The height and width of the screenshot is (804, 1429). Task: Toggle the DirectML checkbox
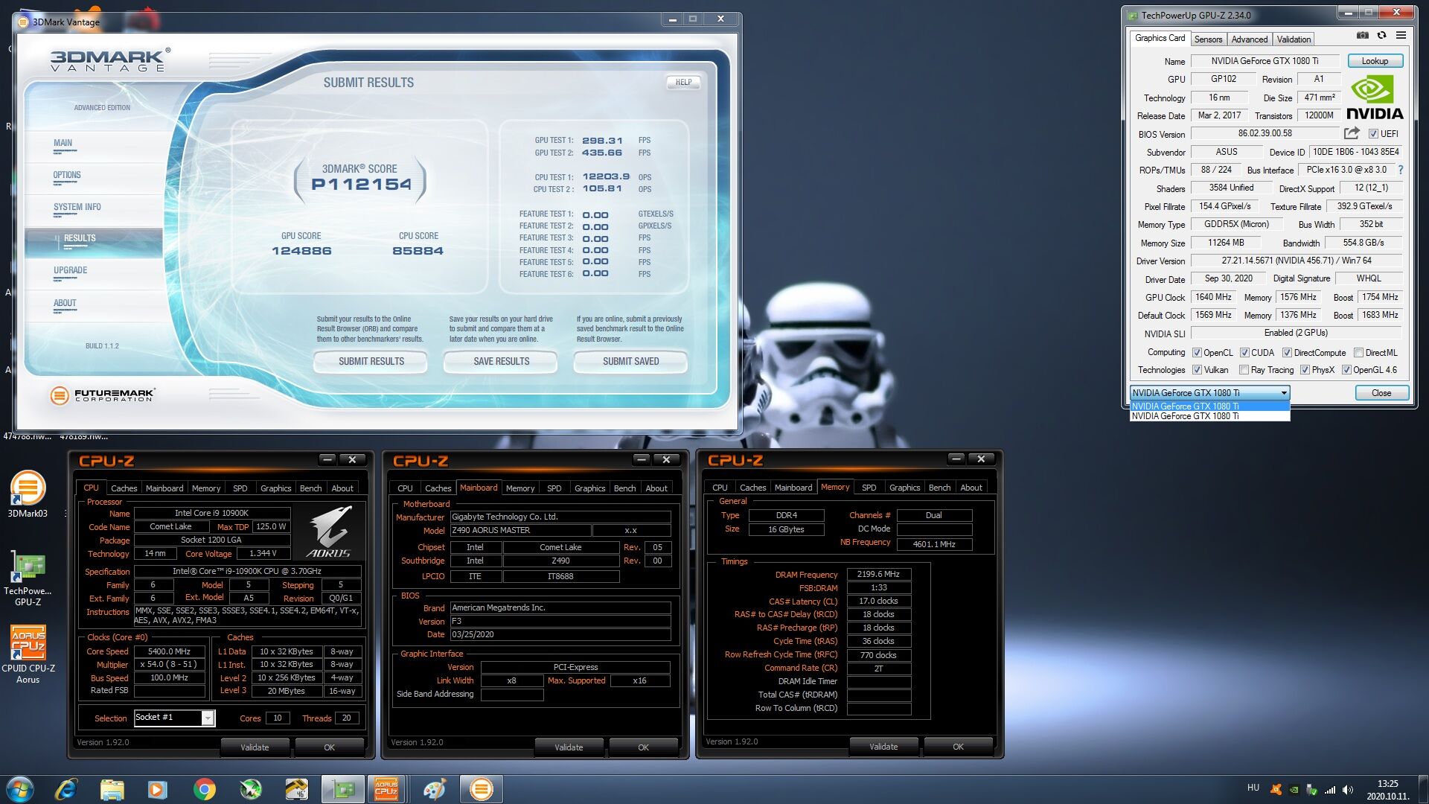coord(1358,353)
